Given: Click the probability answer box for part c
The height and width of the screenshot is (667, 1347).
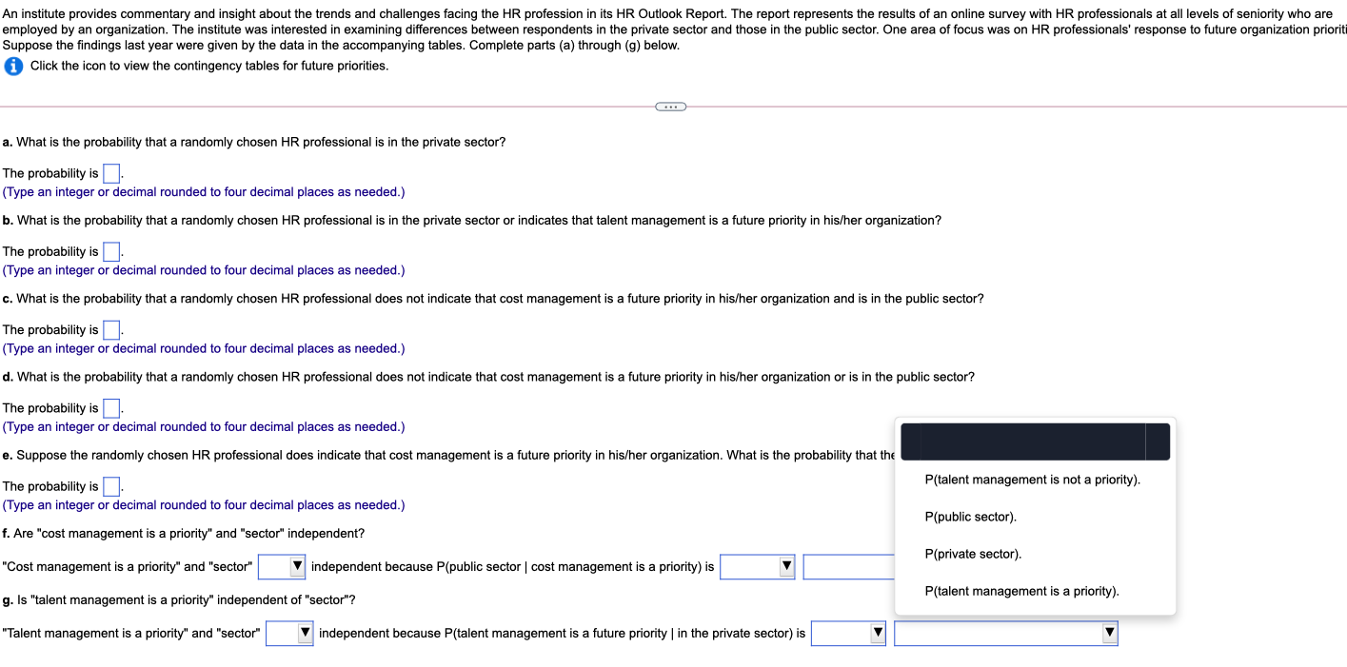Looking at the screenshot, I should click(110, 329).
